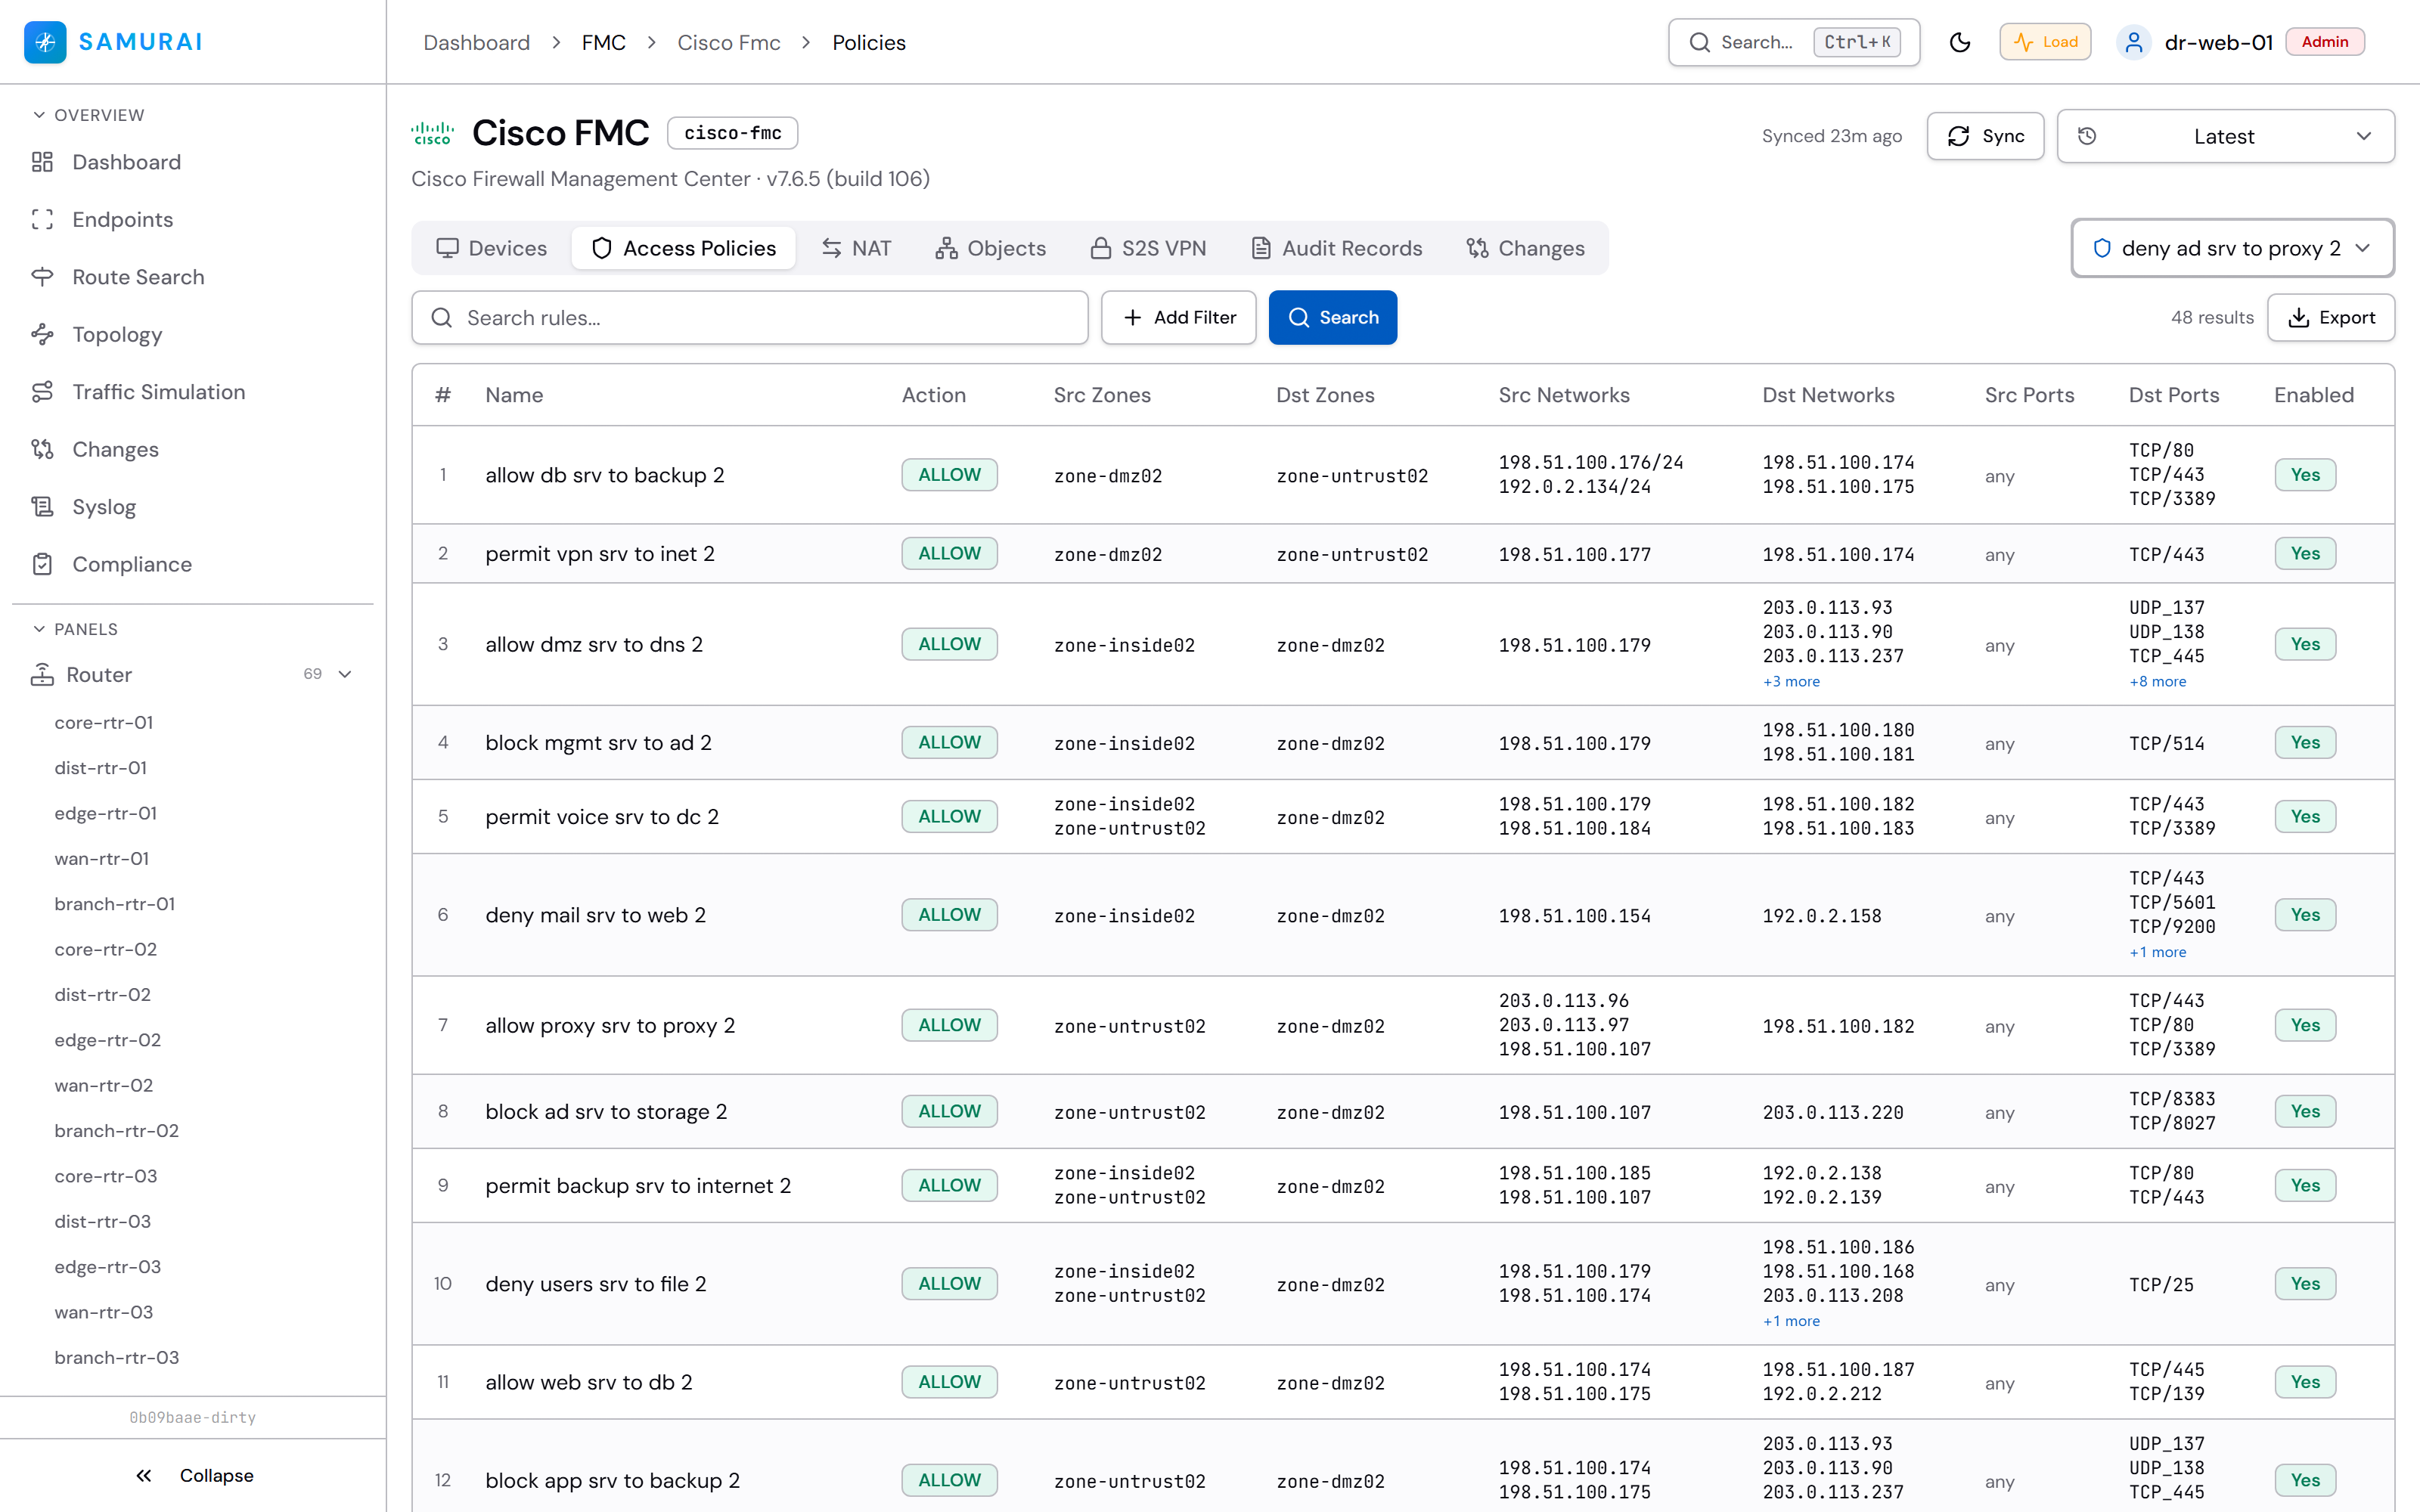Open the Latest version dropdown

tap(2225, 136)
